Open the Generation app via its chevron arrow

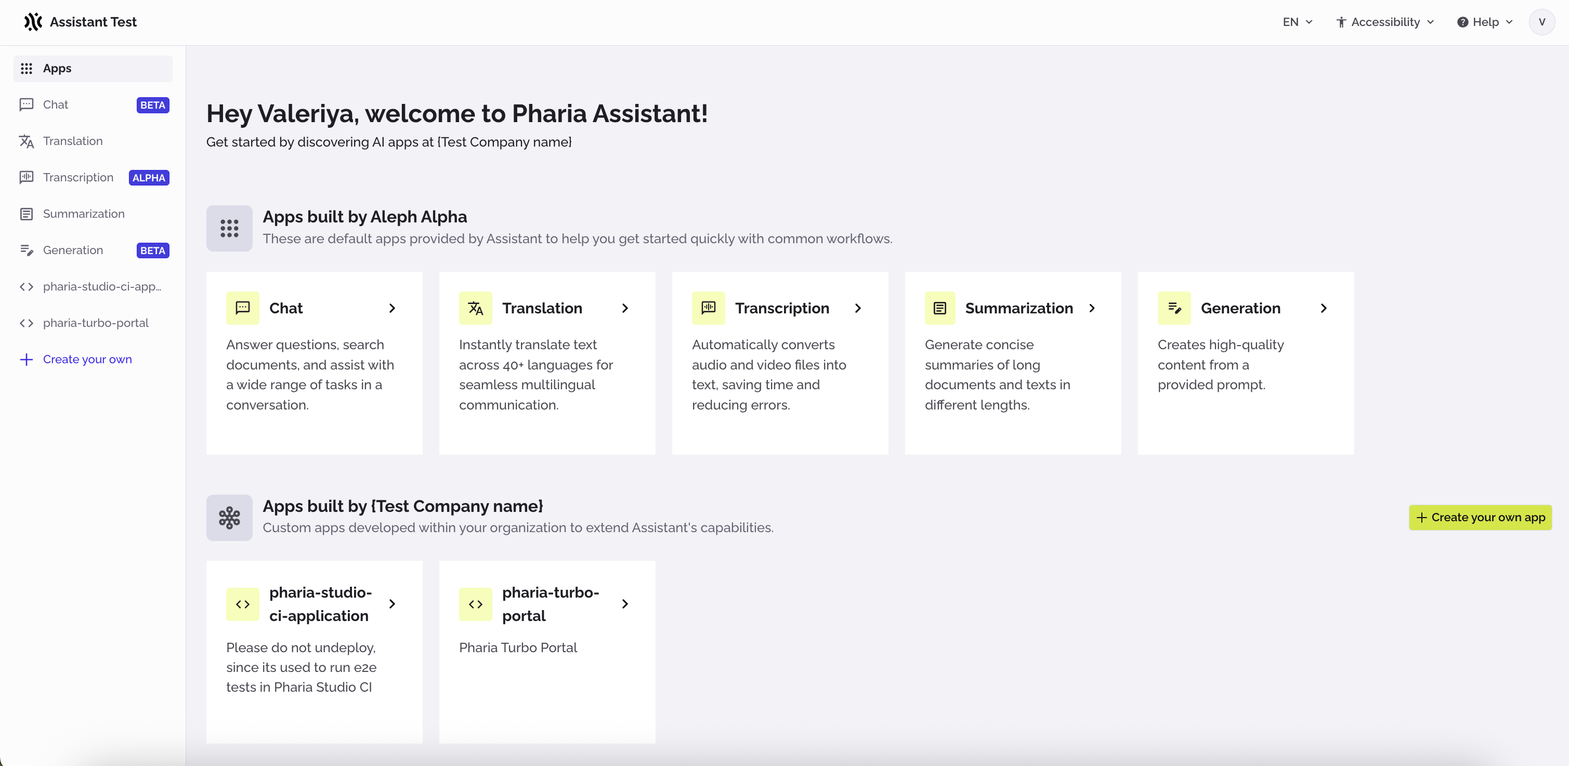pyautogui.click(x=1324, y=308)
